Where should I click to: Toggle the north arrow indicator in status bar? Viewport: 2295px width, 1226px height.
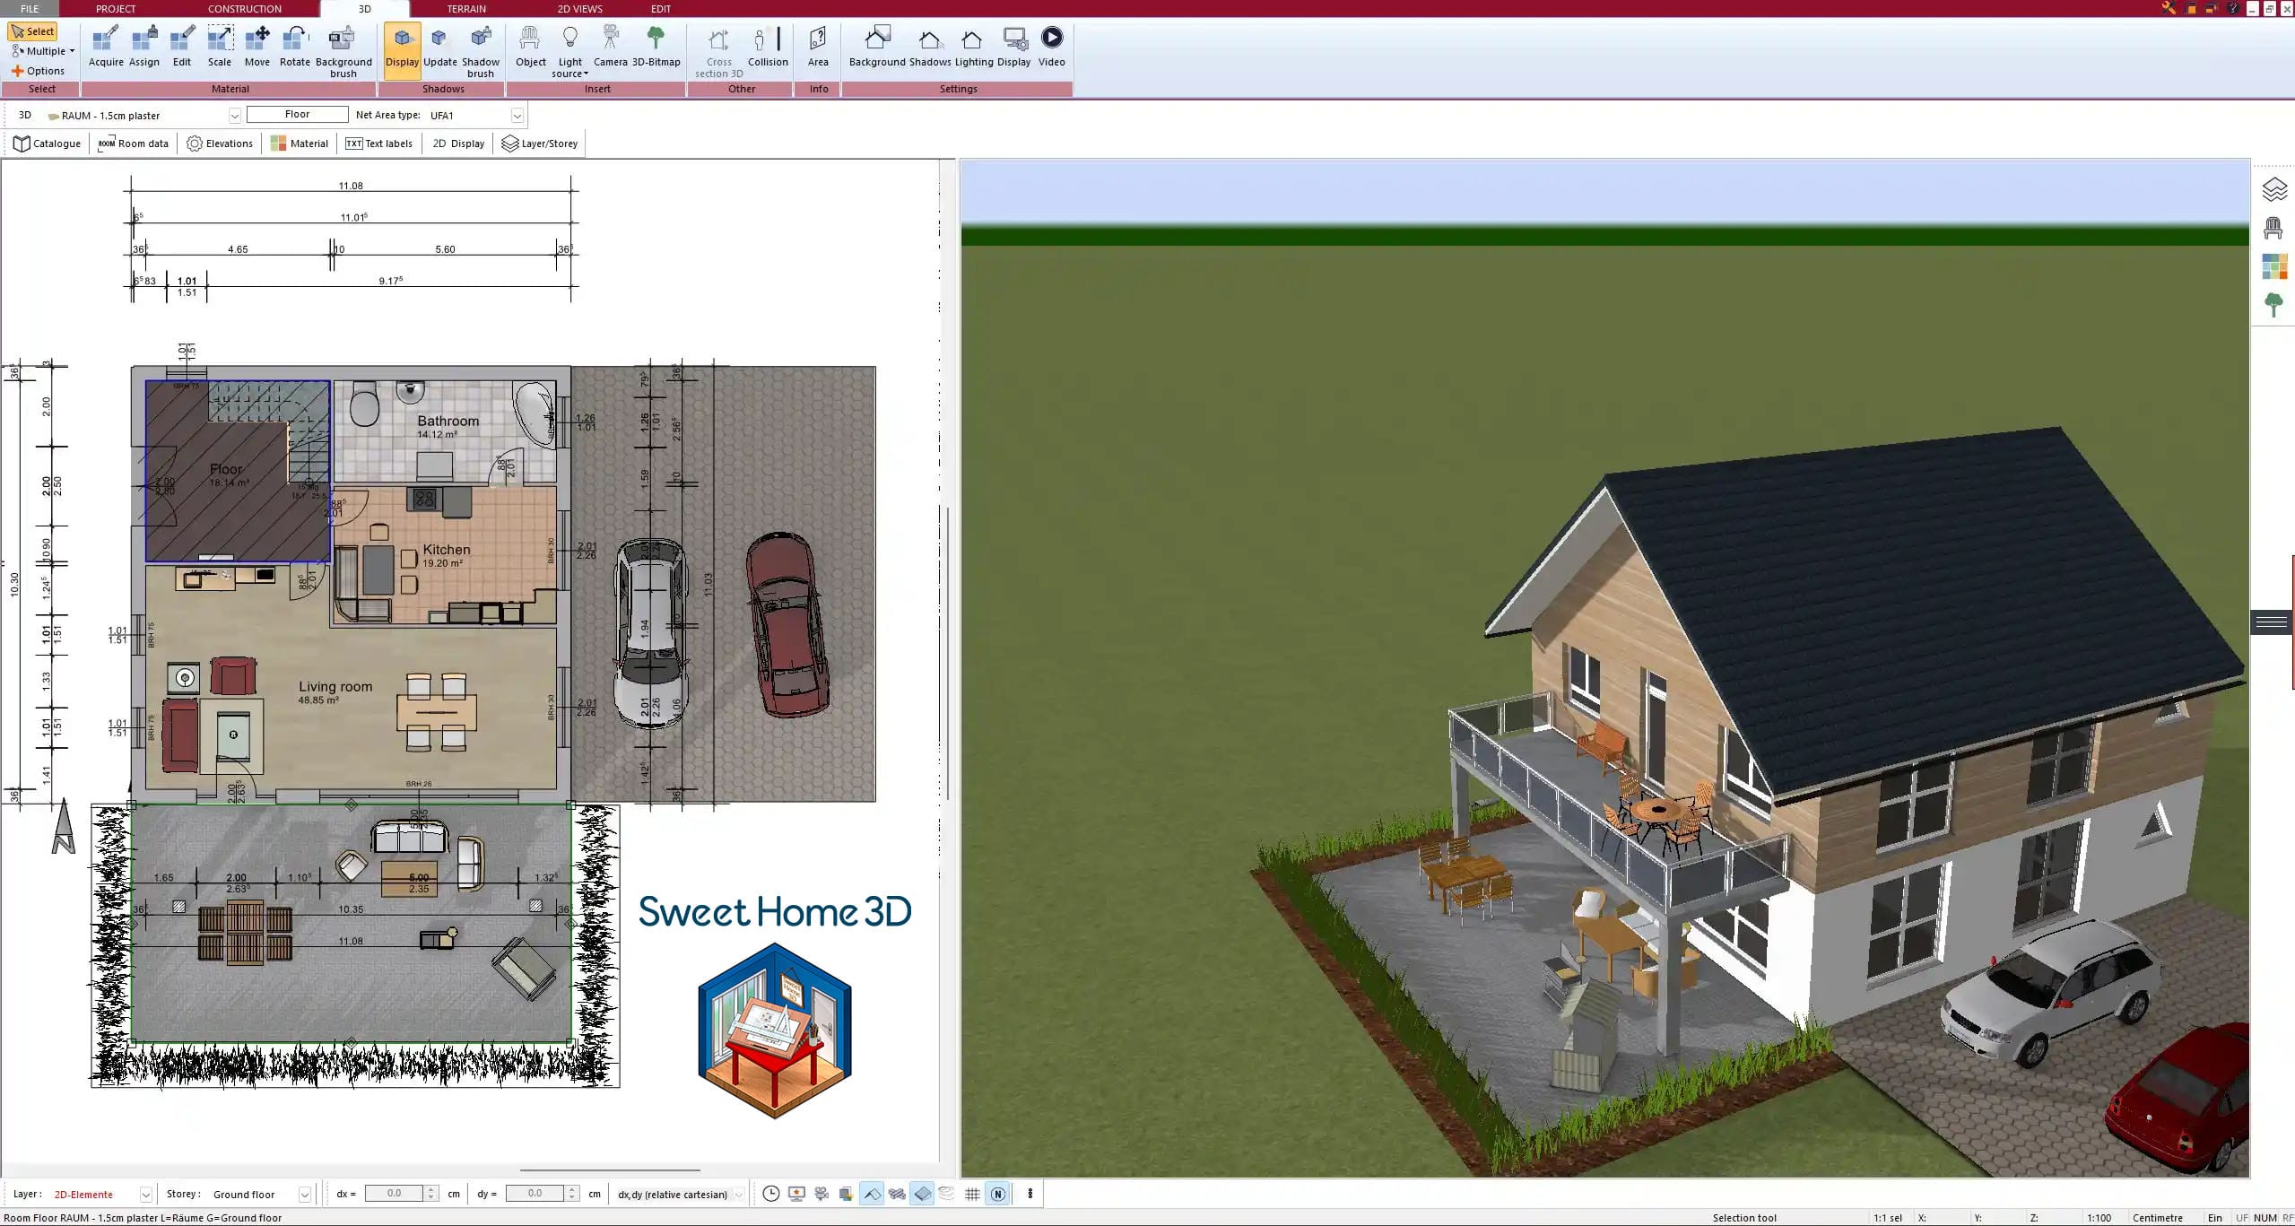pyautogui.click(x=997, y=1194)
